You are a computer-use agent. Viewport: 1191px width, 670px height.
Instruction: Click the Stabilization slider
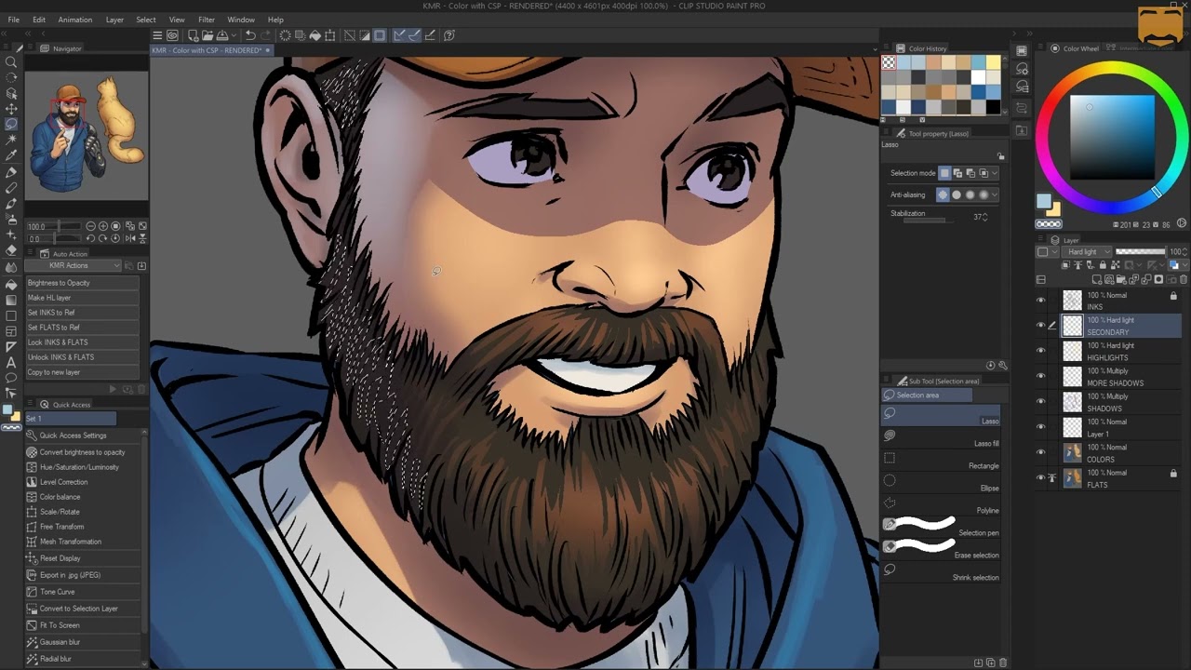coord(928,220)
